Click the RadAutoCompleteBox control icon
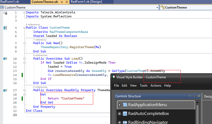This screenshot has width=212, height=124. 125,114
